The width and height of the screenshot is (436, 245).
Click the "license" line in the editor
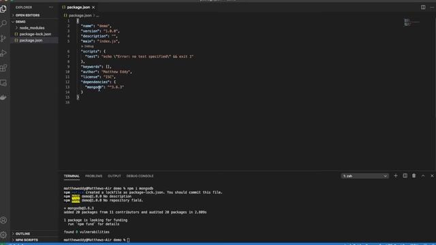[x=98, y=77]
